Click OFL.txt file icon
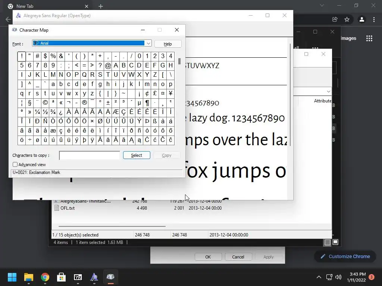 (57, 208)
